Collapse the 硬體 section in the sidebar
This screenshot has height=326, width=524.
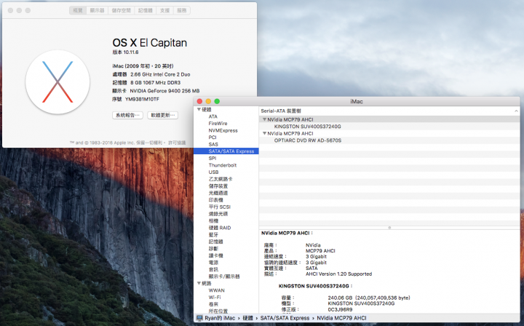199,110
